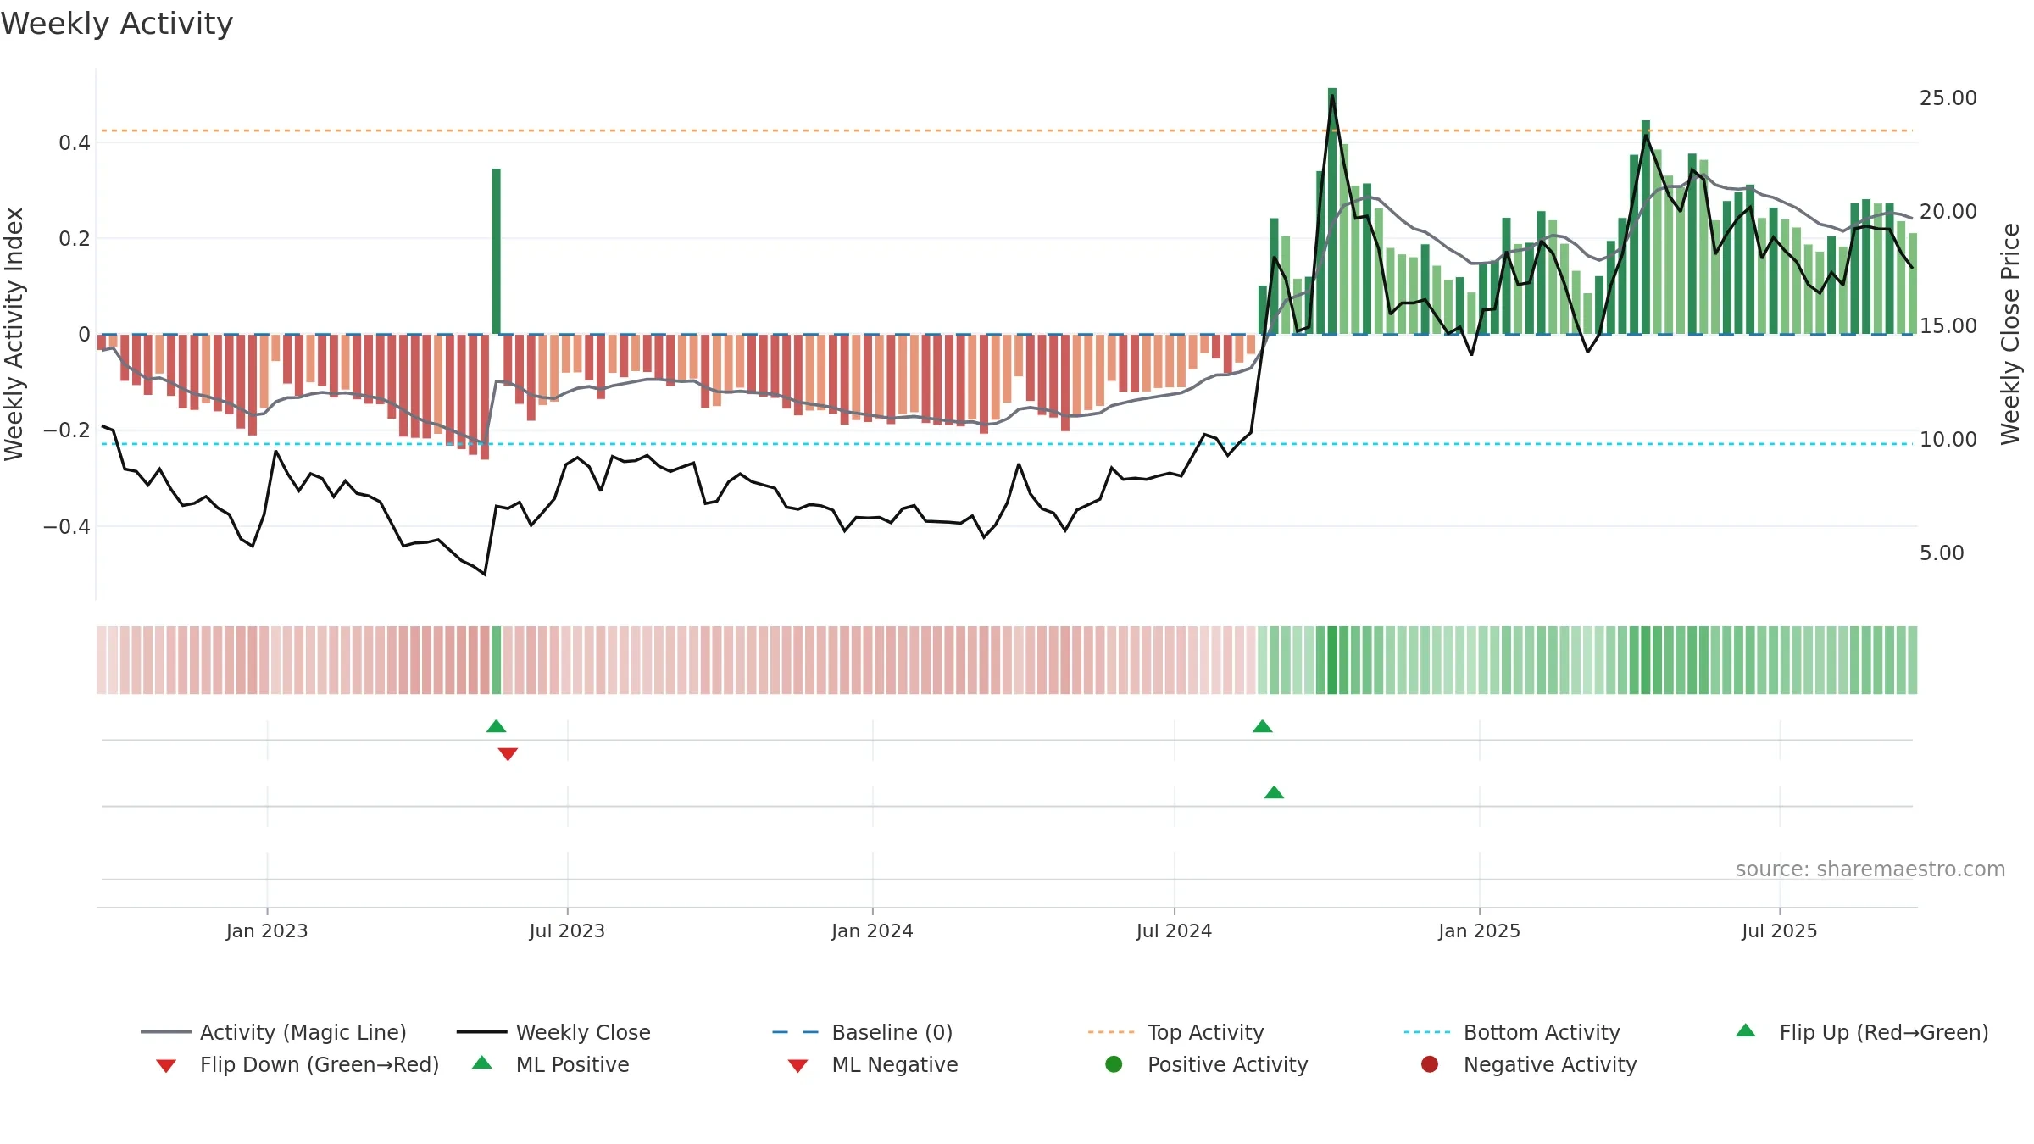Viewport: 2034px width, 1144px height.
Task: Click the Positive Activity green dot icon
Action: 1114,1063
